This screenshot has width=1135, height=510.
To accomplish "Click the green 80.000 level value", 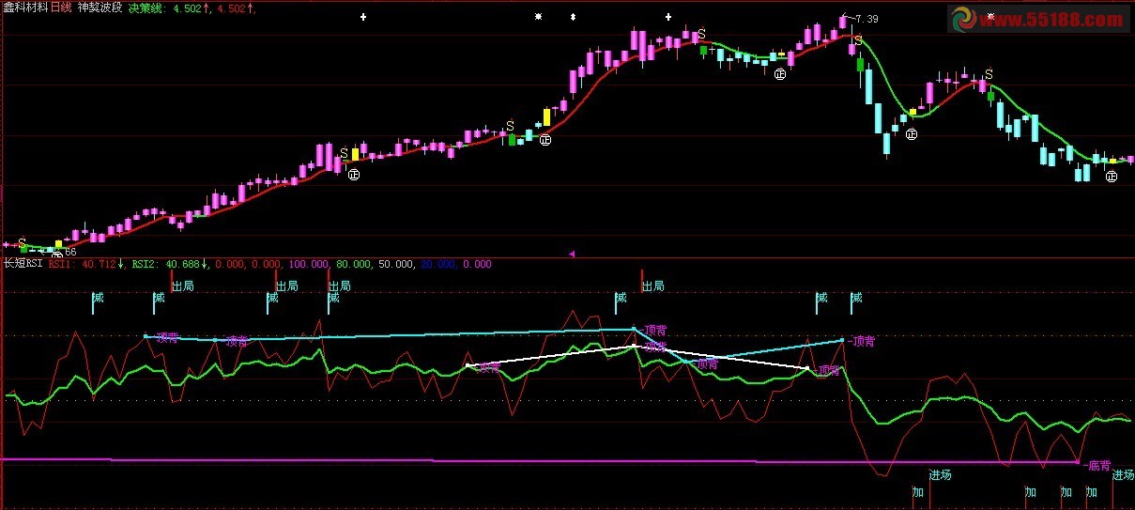I will 354,264.
